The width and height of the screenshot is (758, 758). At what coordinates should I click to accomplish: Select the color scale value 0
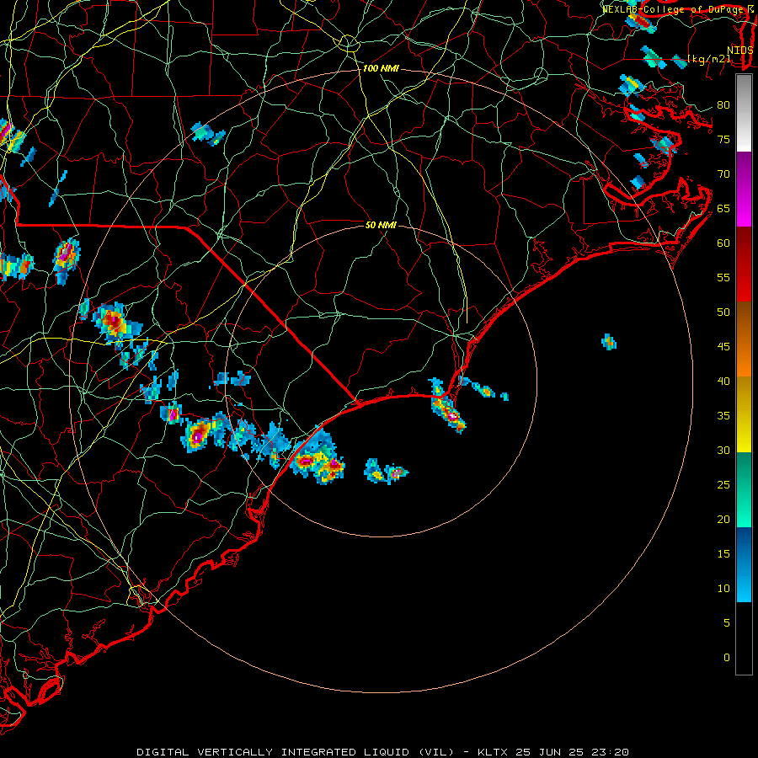(x=727, y=658)
